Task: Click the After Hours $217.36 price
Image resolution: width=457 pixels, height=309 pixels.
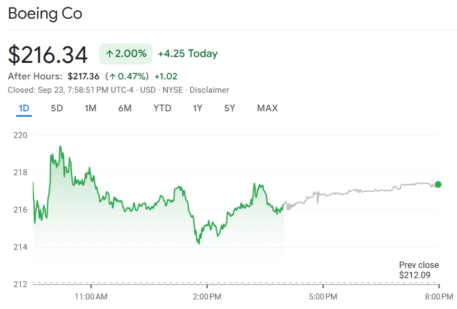Action: point(84,76)
